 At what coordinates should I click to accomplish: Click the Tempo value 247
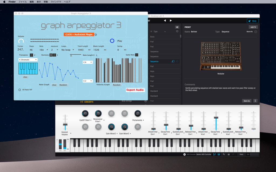(20, 49)
